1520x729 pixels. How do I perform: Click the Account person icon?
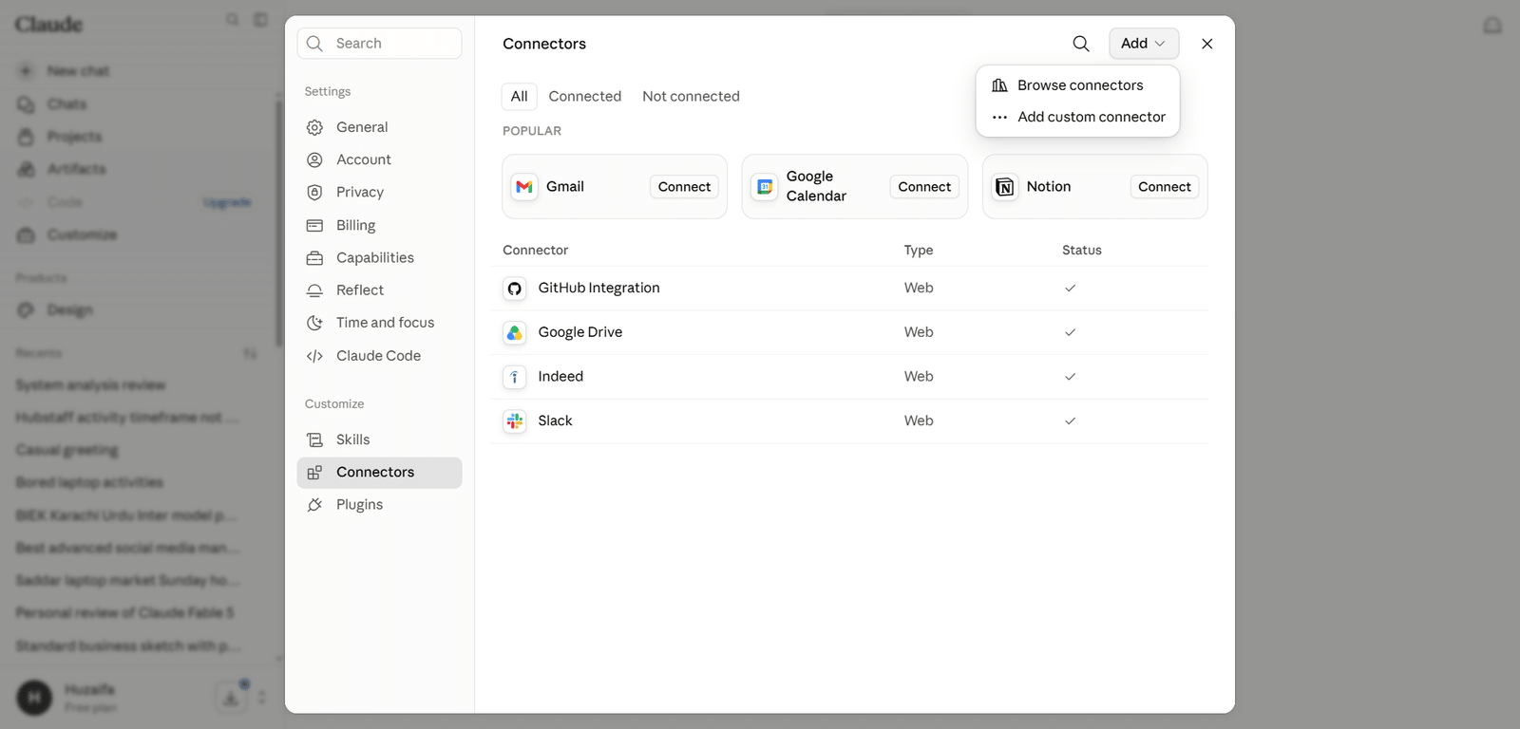click(x=314, y=159)
